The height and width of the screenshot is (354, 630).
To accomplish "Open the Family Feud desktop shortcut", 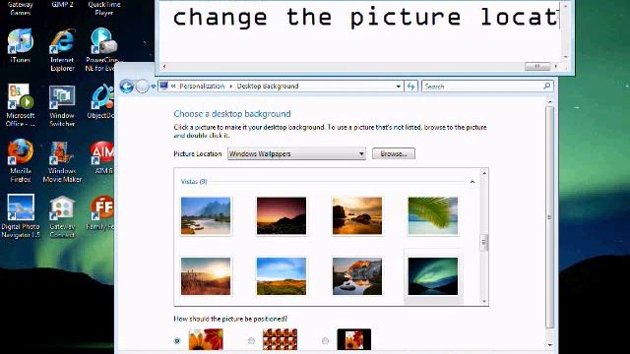I will pyautogui.click(x=101, y=212).
